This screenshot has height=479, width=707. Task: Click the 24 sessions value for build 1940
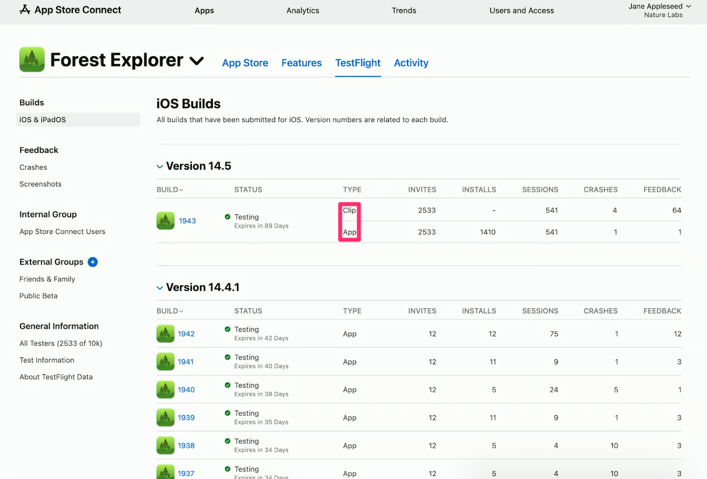coord(554,390)
